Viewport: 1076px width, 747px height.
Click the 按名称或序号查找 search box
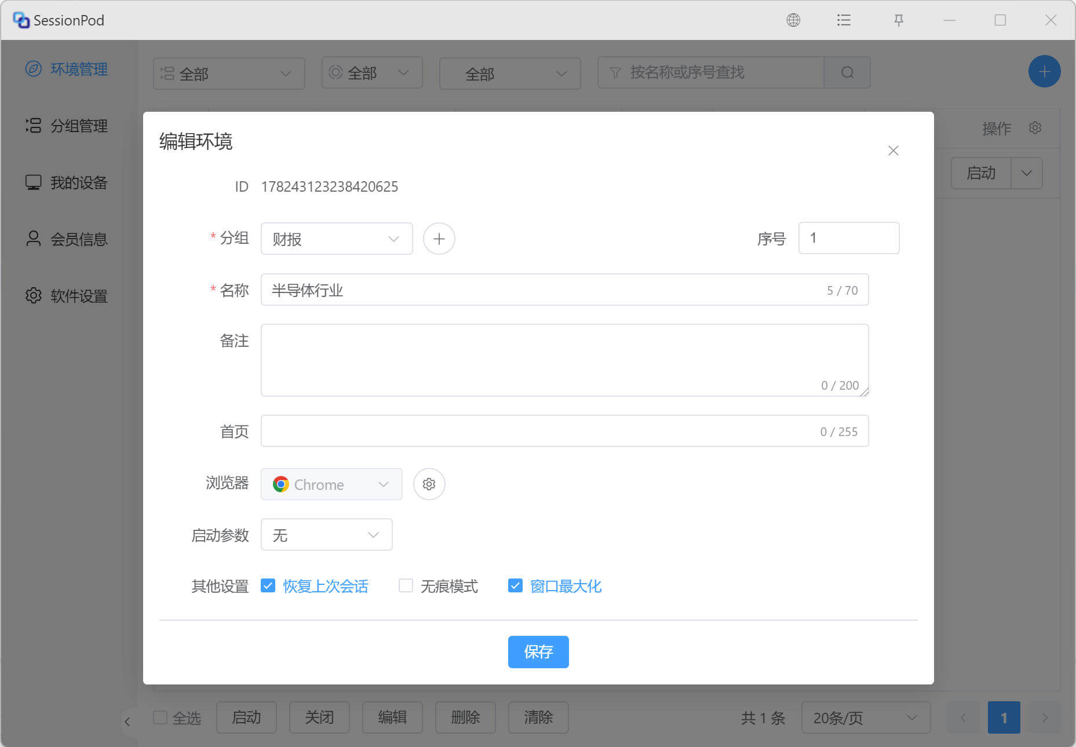click(x=711, y=72)
